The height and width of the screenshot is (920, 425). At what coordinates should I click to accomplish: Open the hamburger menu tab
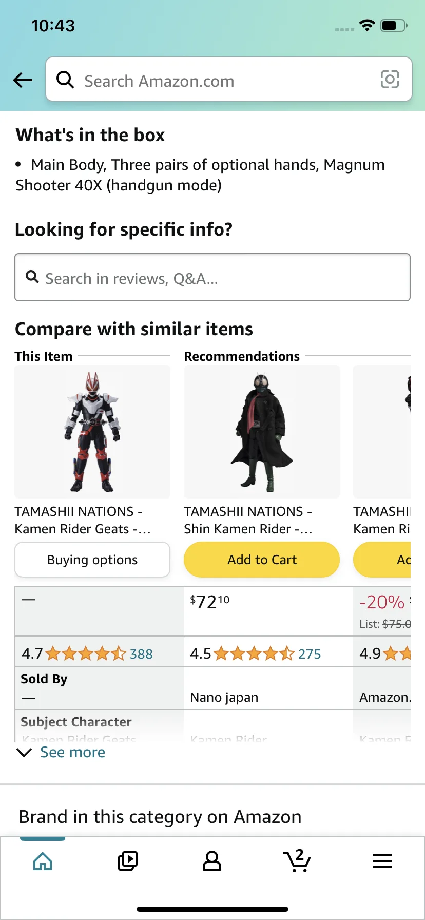[x=382, y=861]
